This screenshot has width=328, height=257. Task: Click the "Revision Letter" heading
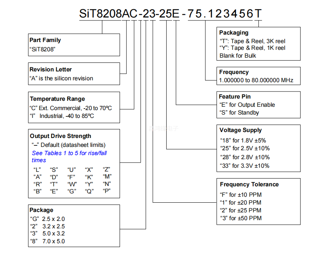51,70
